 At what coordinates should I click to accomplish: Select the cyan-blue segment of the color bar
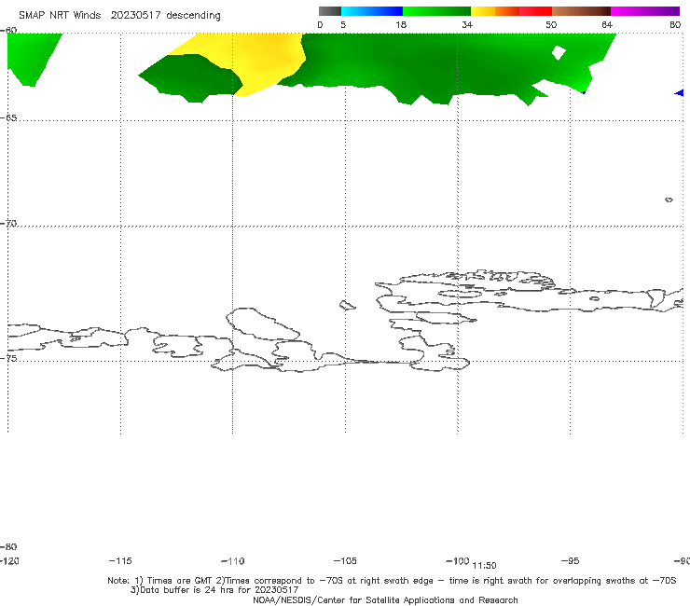(x=372, y=11)
